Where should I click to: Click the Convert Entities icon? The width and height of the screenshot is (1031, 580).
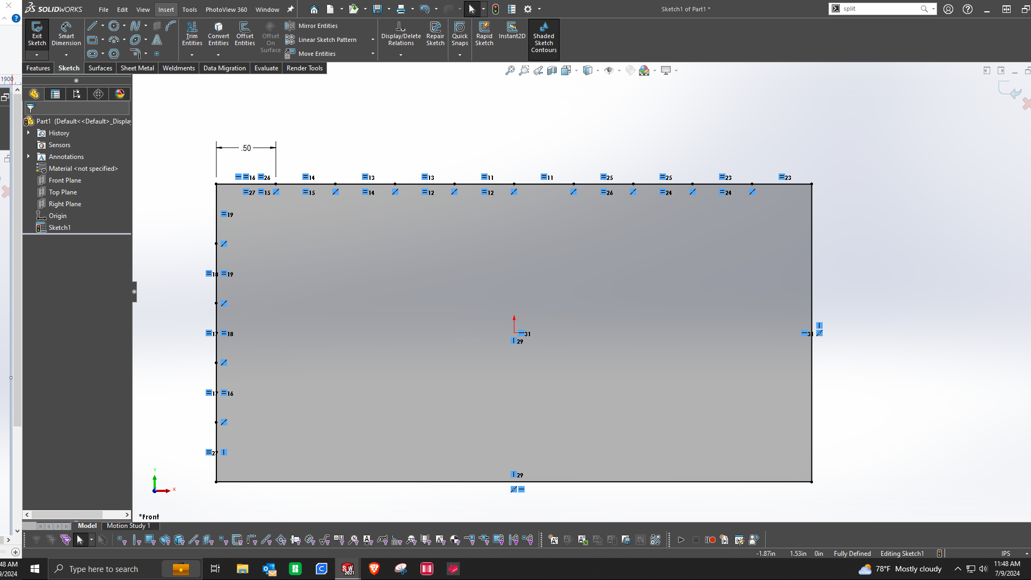point(218,34)
